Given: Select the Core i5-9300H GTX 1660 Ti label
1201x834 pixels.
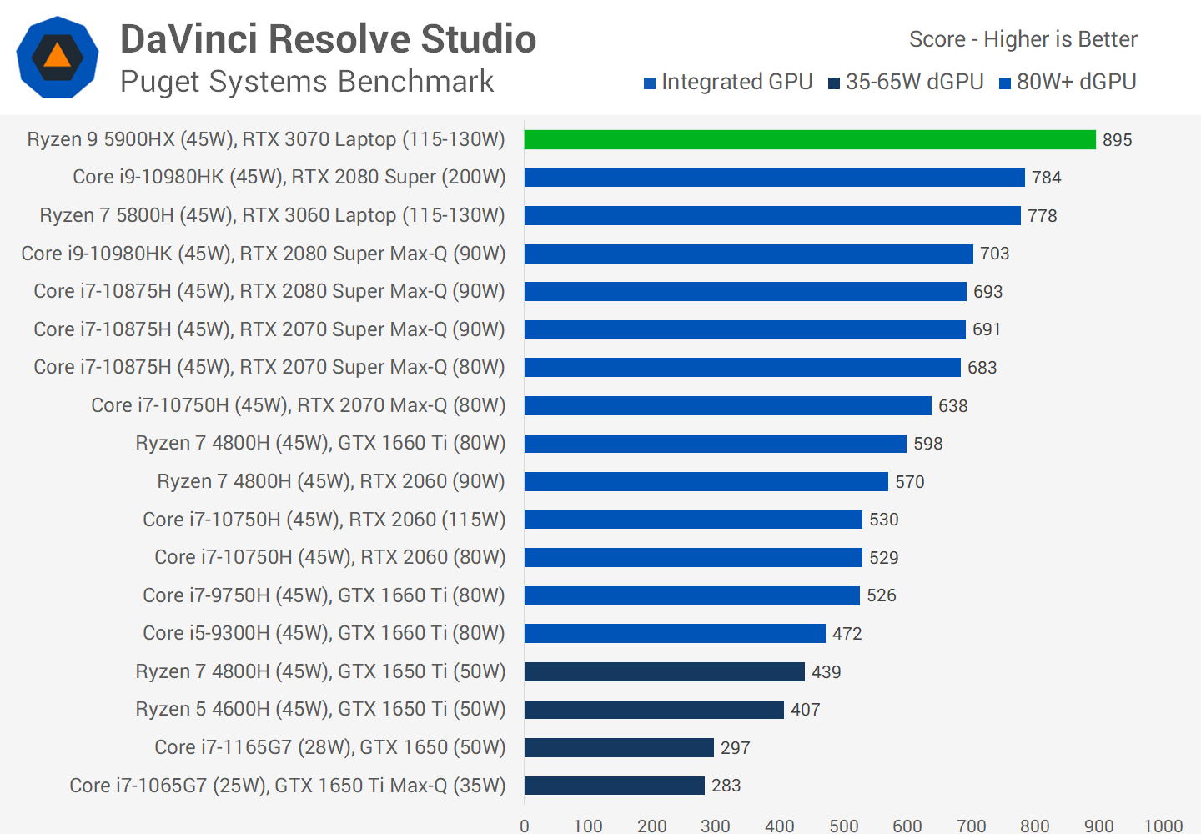Looking at the screenshot, I should click(x=324, y=633).
